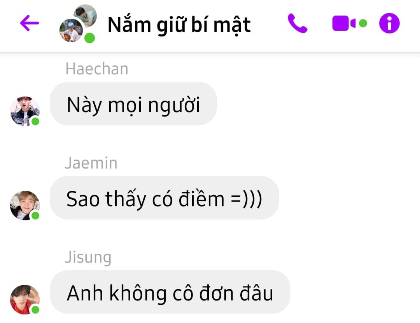Start a voice call with the group
420x323 pixels.
tap(297, 23)
